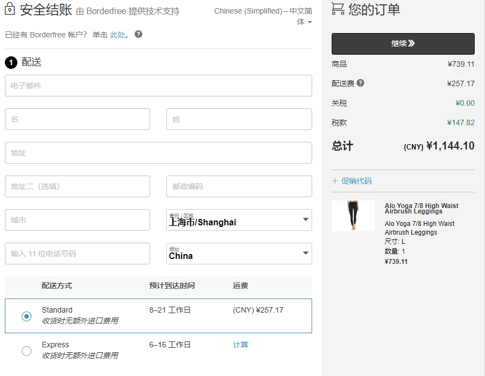Click the 数量: 1 quantity text
This screenshot has width=485, height=376.
point(395,251)
